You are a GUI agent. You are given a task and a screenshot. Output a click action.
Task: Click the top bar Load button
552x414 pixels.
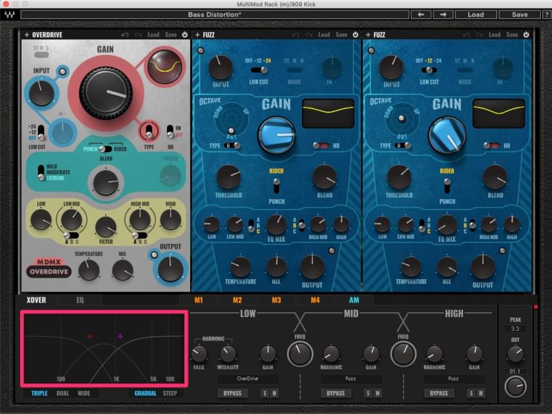pyautogui.click(x=476, y=14)
